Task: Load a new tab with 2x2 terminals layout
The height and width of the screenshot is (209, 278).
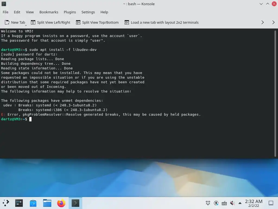Action: (161, 22)
